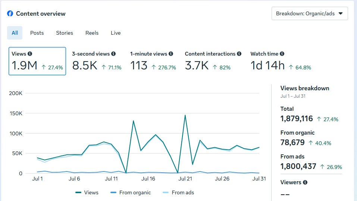Select the Live tab
357x201 pixels.
click(x=116, y=33)
